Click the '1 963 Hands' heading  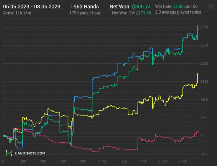pos(84,7)
